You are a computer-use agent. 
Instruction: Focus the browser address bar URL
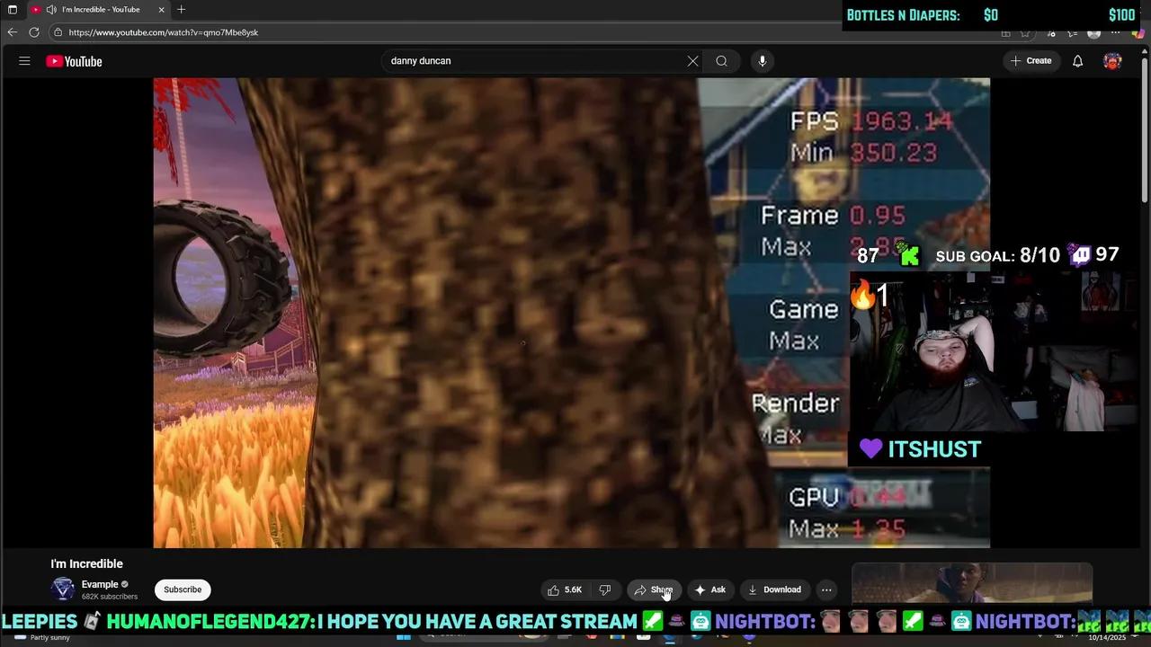pyautogui.click(x=164, y=32)
